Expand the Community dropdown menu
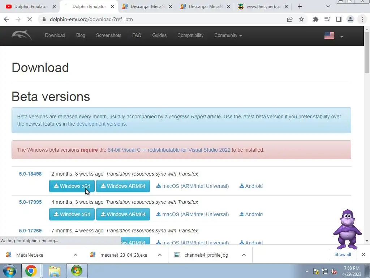Screen dimensions: 370x278 point(228,35)
